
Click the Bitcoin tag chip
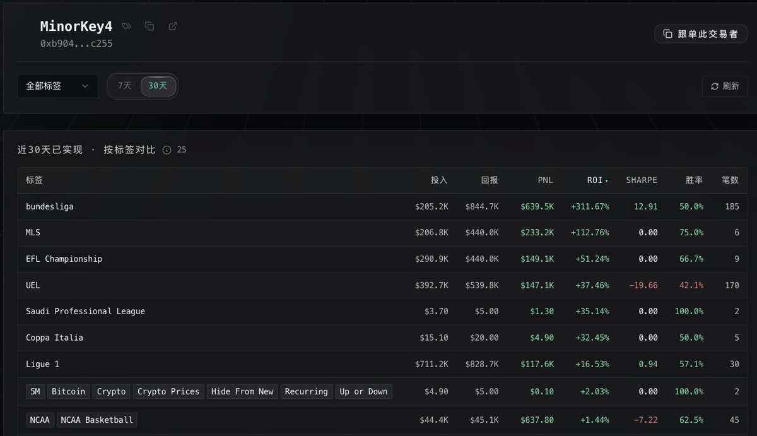point(68,392)
